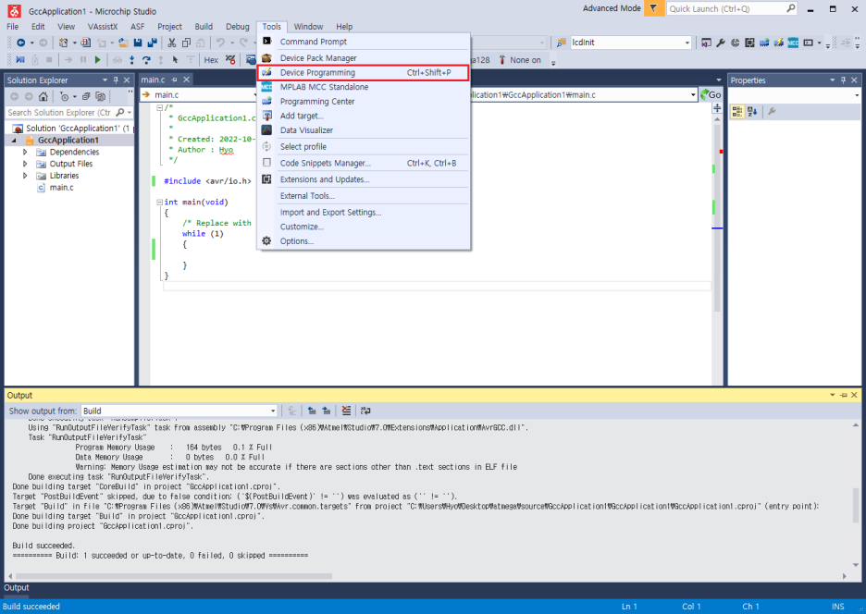Open the Debug menu
Screen dimensions: 866x614
click(x=238, y=27)
